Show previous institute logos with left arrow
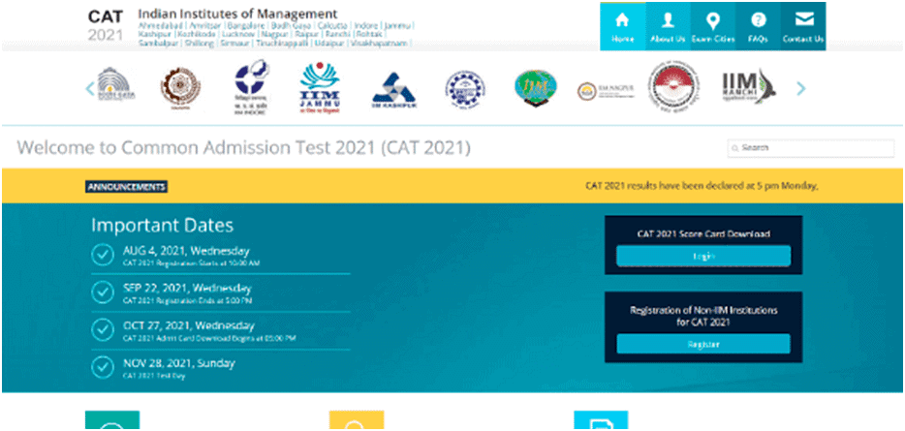The height and width of the screenshot is (431, 905). tap(89, 88)
